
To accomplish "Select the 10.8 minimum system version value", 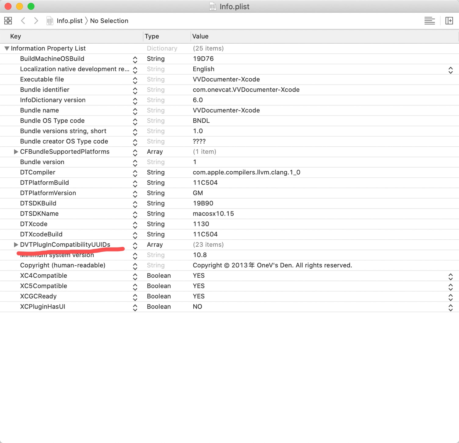I will click(x=200, y=255).
